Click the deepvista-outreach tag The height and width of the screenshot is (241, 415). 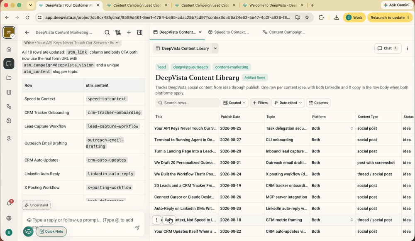190,67
